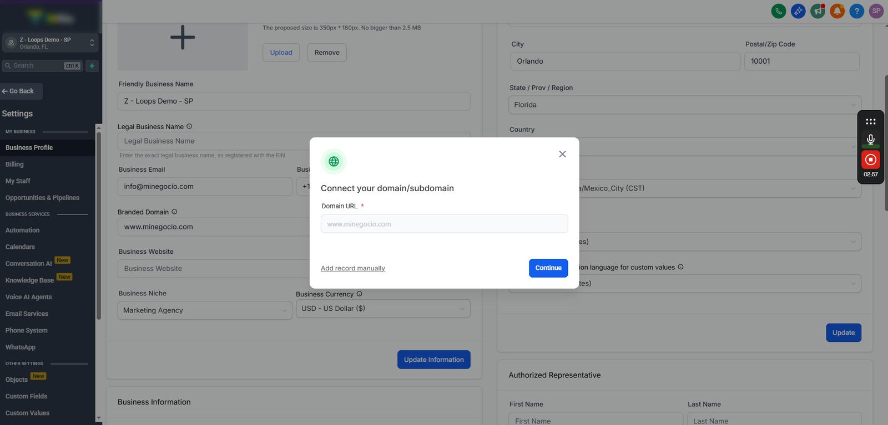888x425 pixels.
Task: Click the sidebar Search field
Action: click(x=42, y=66)
